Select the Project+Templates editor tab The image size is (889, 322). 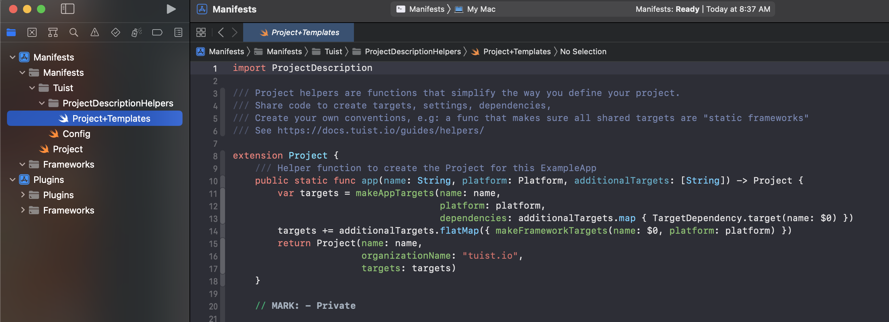point(299,32)
